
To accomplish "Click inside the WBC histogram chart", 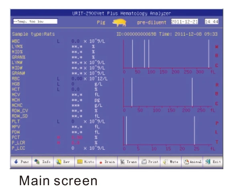I will [x=168, y=54].
